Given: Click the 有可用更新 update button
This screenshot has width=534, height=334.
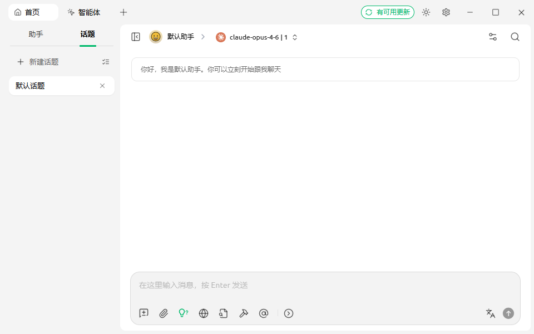Looking at the screenshot, I should pos(388,12).
